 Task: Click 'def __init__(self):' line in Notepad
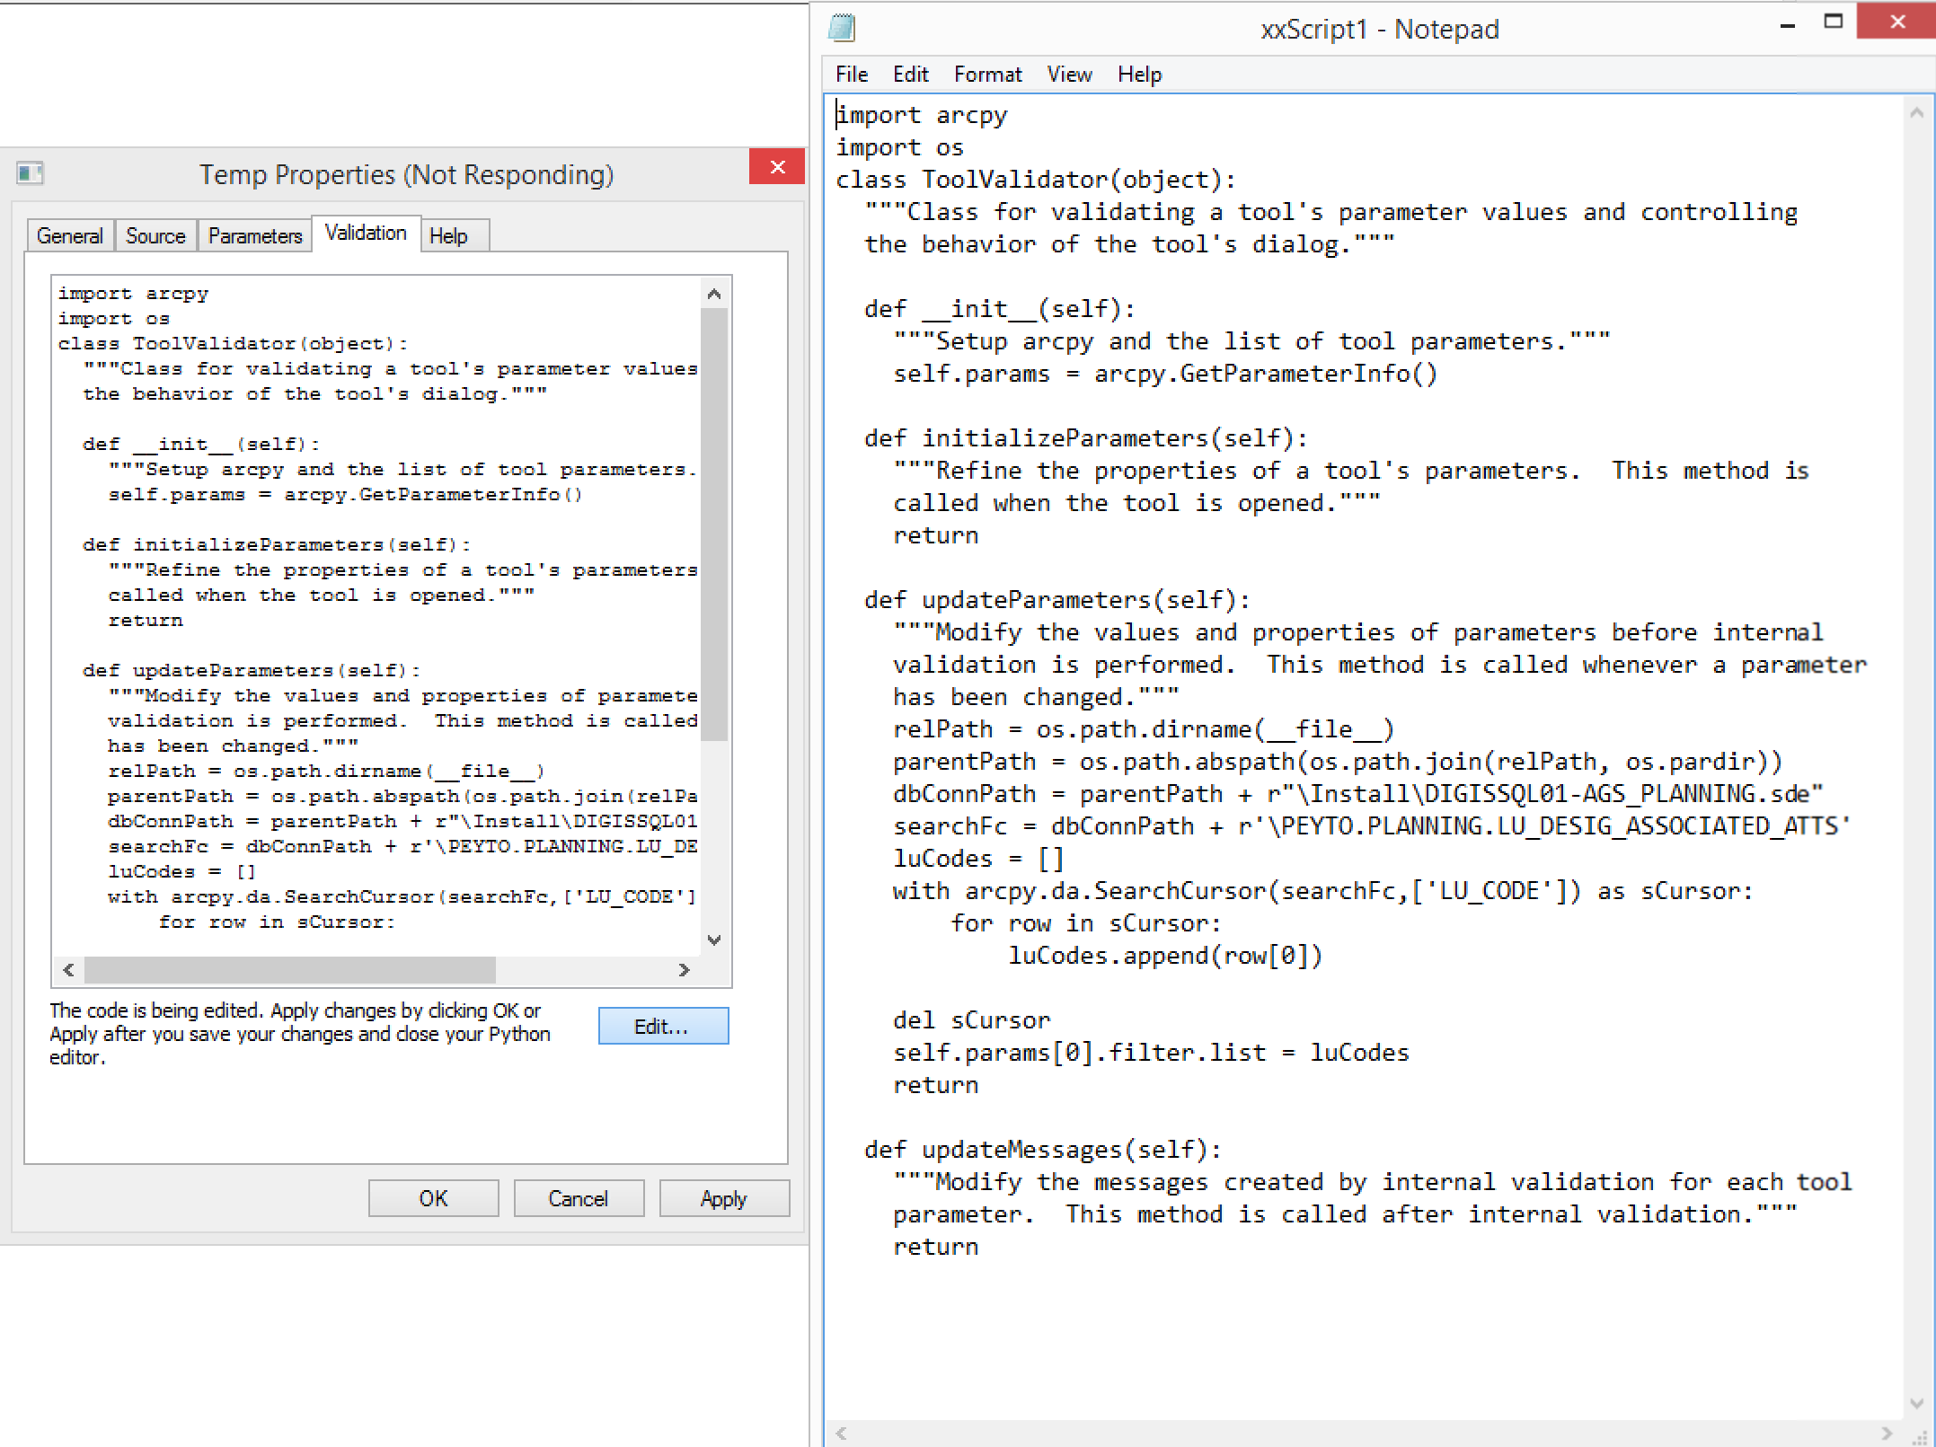[x=1000, y=310]
